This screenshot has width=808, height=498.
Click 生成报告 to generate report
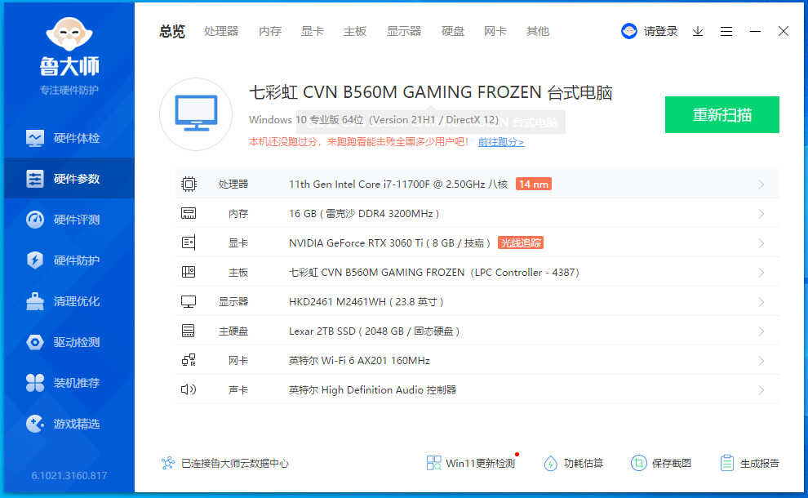click(760, 463)
